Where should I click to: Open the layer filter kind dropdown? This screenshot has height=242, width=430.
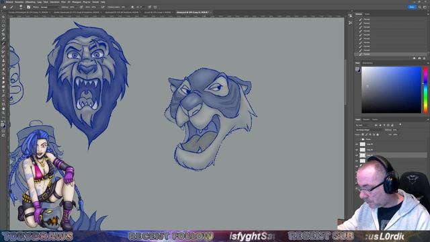click(363, 125)
